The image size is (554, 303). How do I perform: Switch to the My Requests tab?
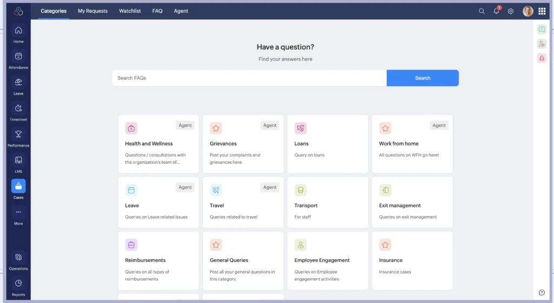93,11
